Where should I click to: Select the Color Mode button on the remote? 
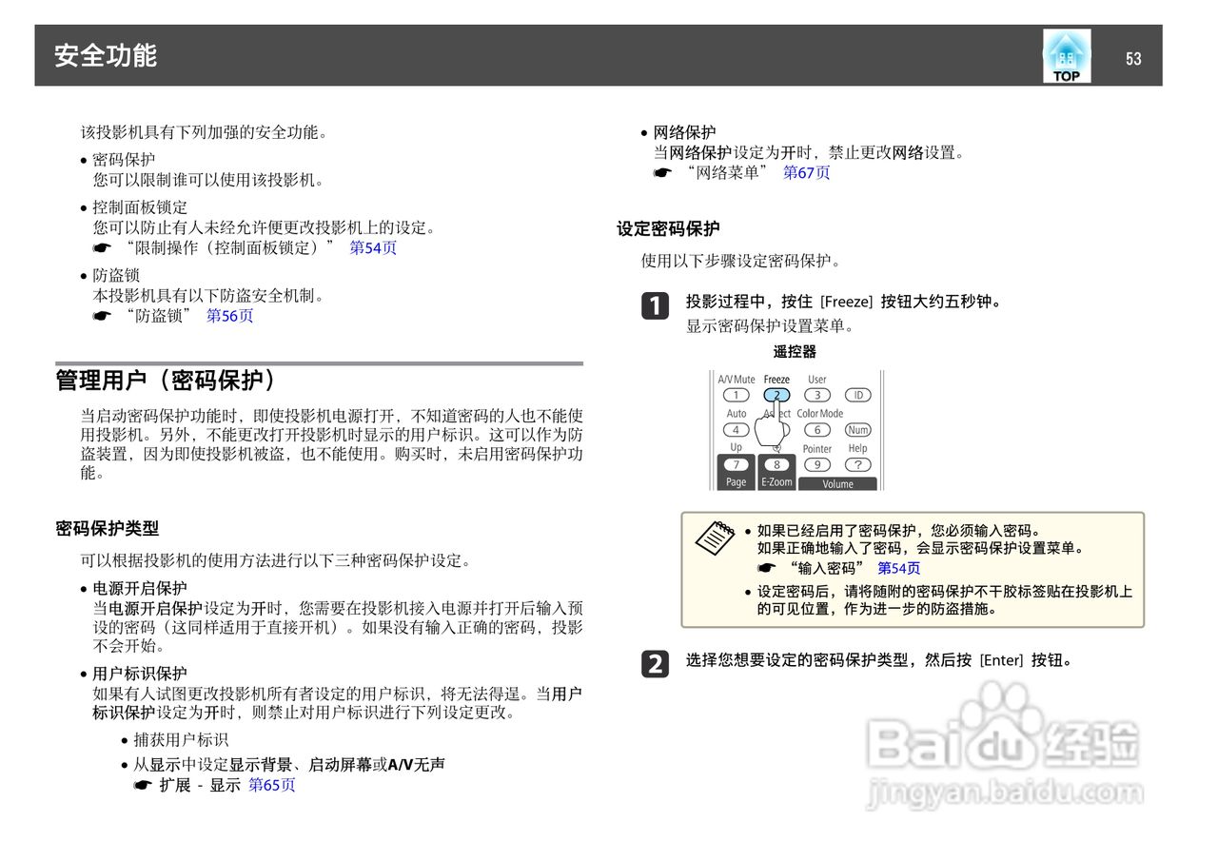(817, 429)
